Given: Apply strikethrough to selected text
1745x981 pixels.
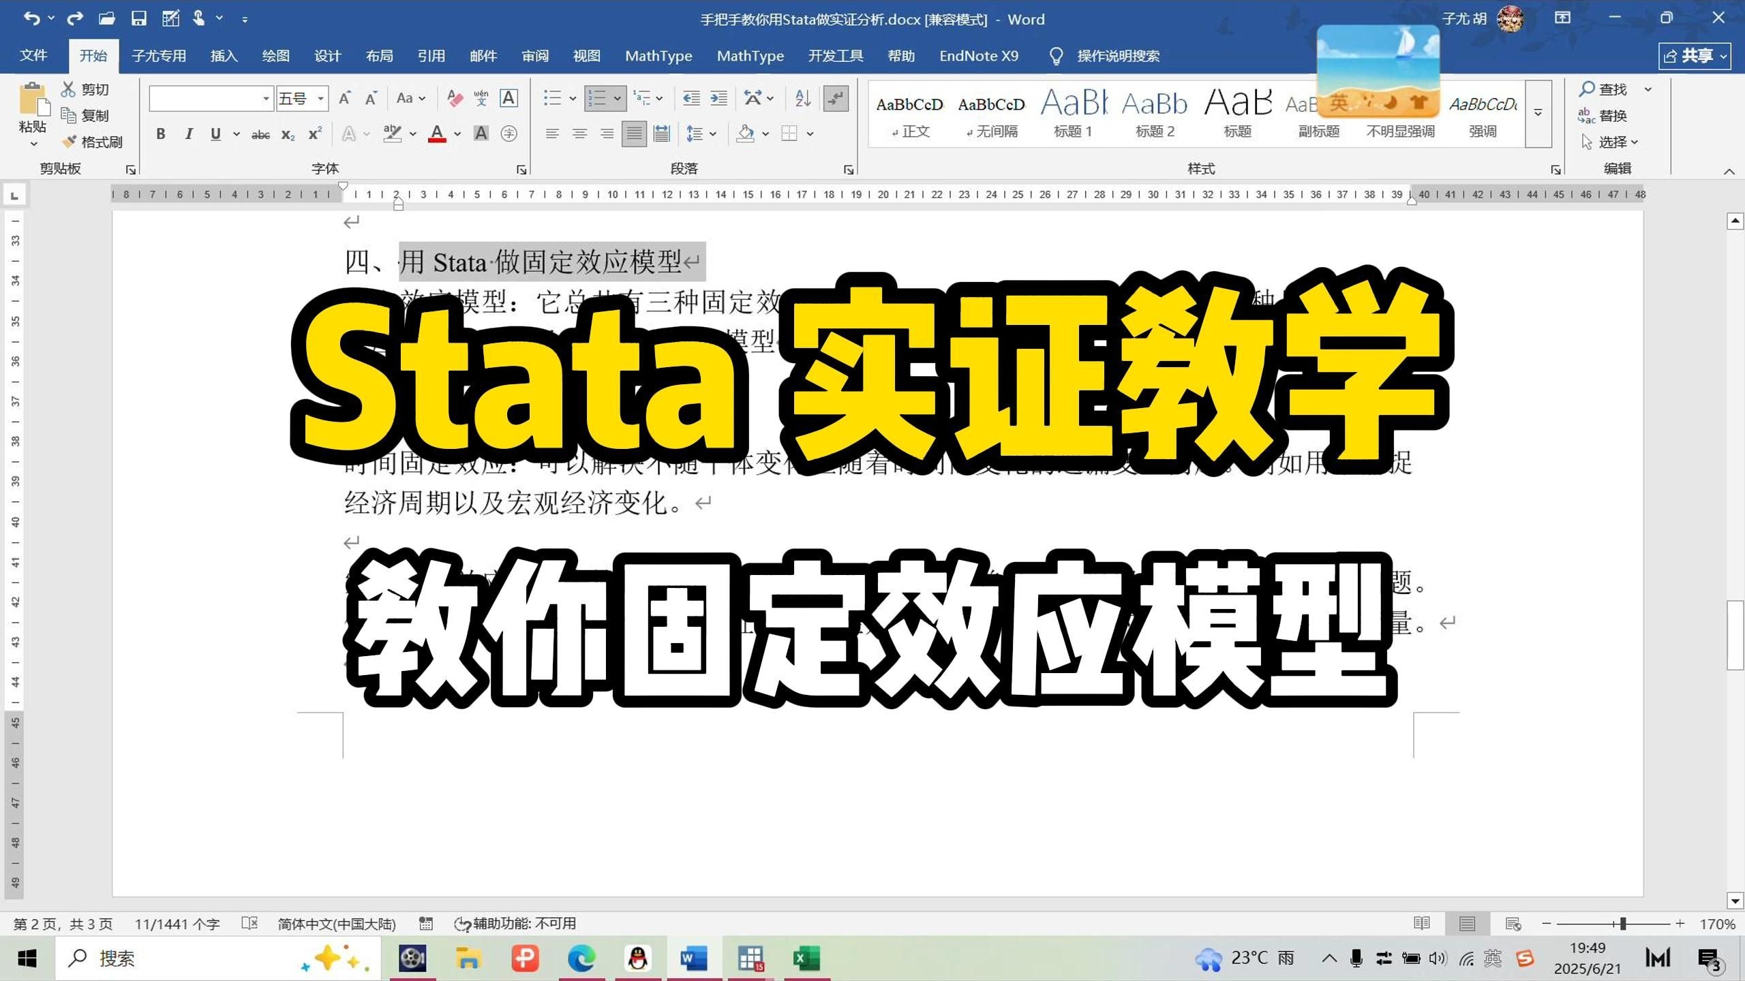Looking at the screenshot, I should tap(260, 134).
